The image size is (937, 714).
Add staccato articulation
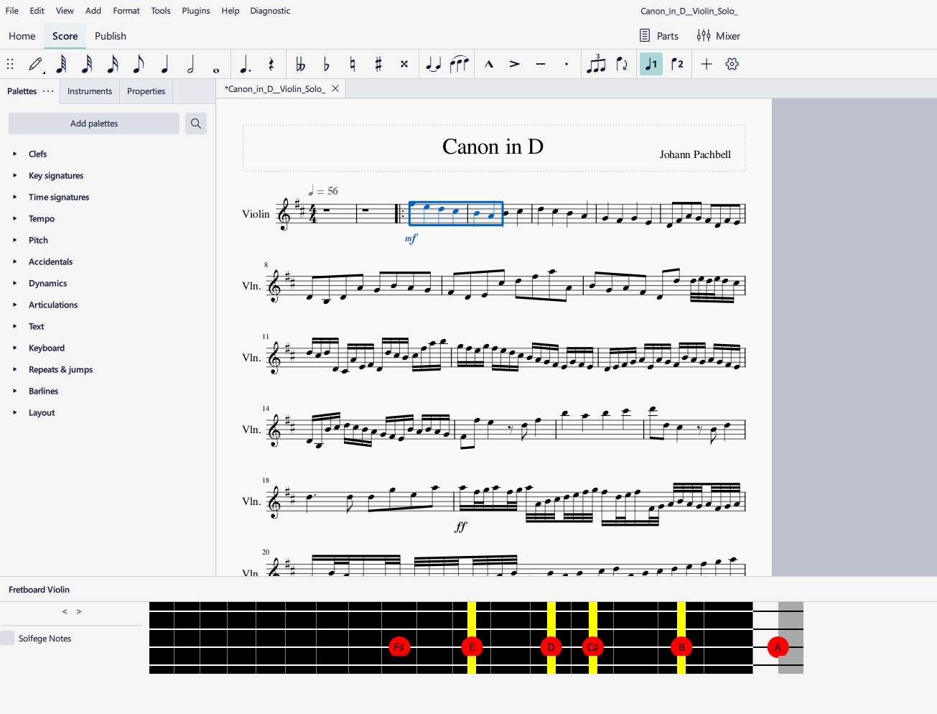point(567,64)
